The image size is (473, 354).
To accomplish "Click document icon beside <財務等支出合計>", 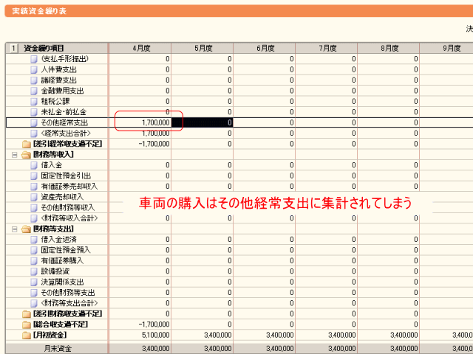I will click(34, 303).
